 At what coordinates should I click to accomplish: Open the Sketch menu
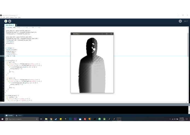click(8, 17)
